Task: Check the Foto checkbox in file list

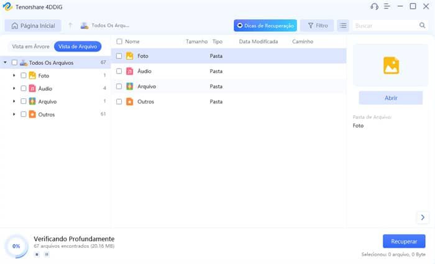Action: [119, 56]
